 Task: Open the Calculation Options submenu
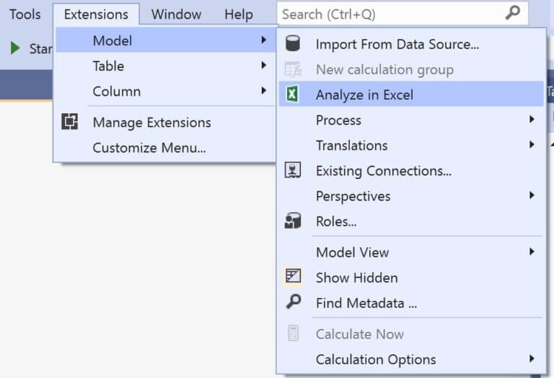click(375, 359)
